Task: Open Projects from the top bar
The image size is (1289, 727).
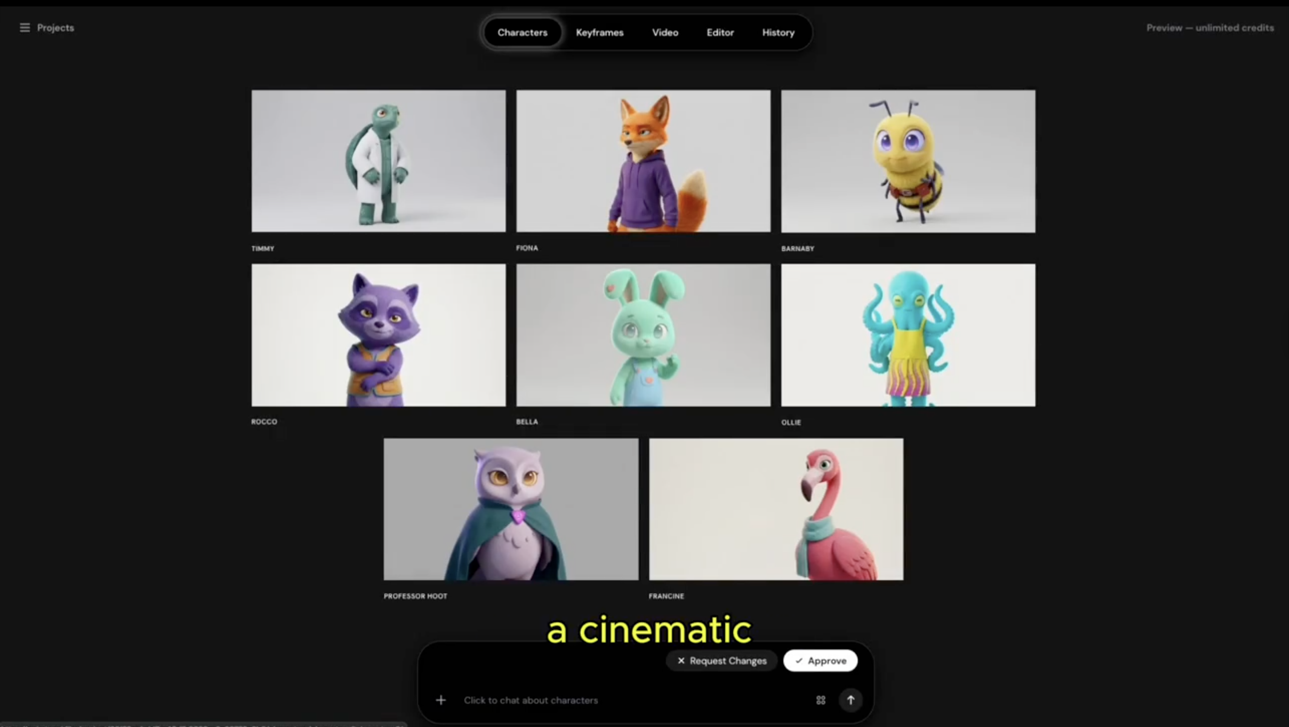Action: tap(55, 28)
